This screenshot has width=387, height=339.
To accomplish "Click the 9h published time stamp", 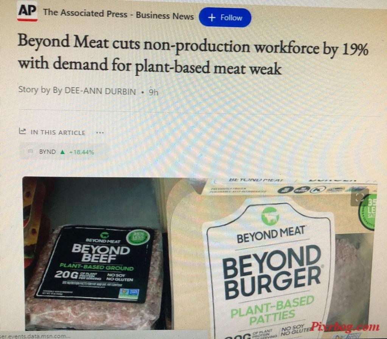I will 153,92.
